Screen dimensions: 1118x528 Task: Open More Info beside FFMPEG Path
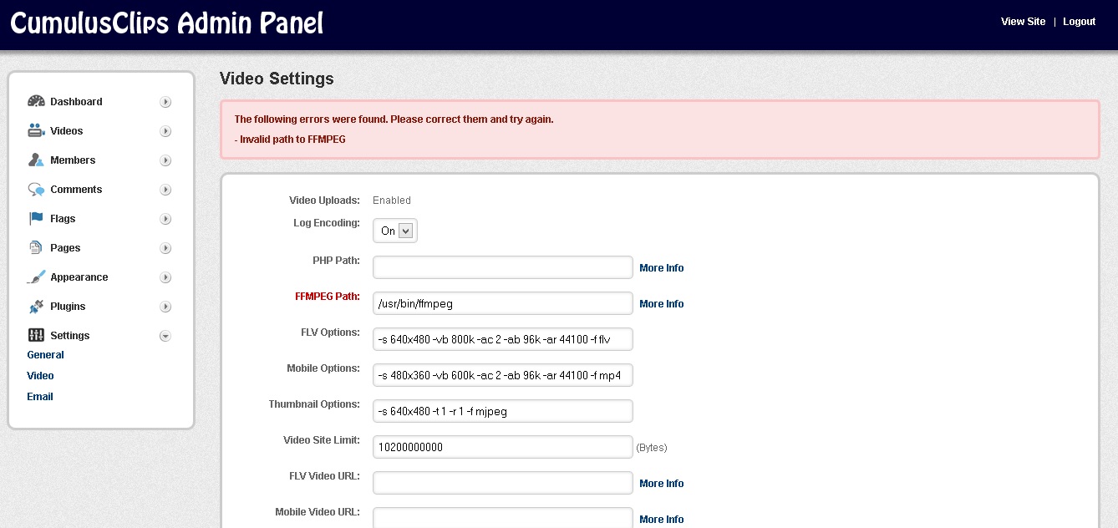pyautogui.click(x=661, y=303)
